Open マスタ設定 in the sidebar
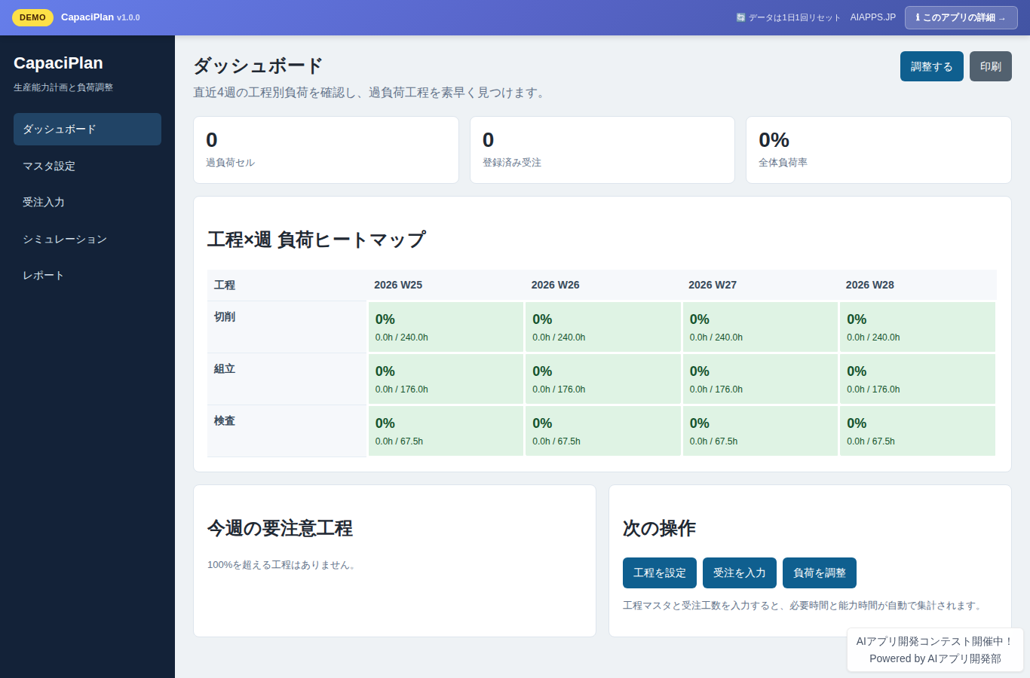The height and width of the screenshot is (678, 1030). pos(87,166)
